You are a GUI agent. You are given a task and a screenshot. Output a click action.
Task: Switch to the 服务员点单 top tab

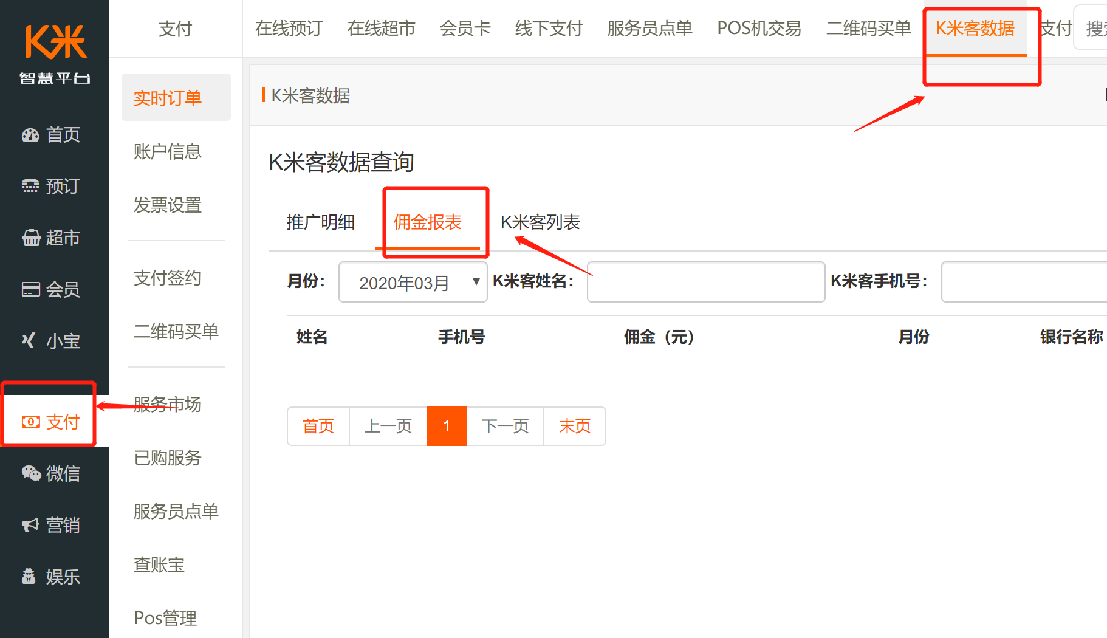(x=649, y=29)
